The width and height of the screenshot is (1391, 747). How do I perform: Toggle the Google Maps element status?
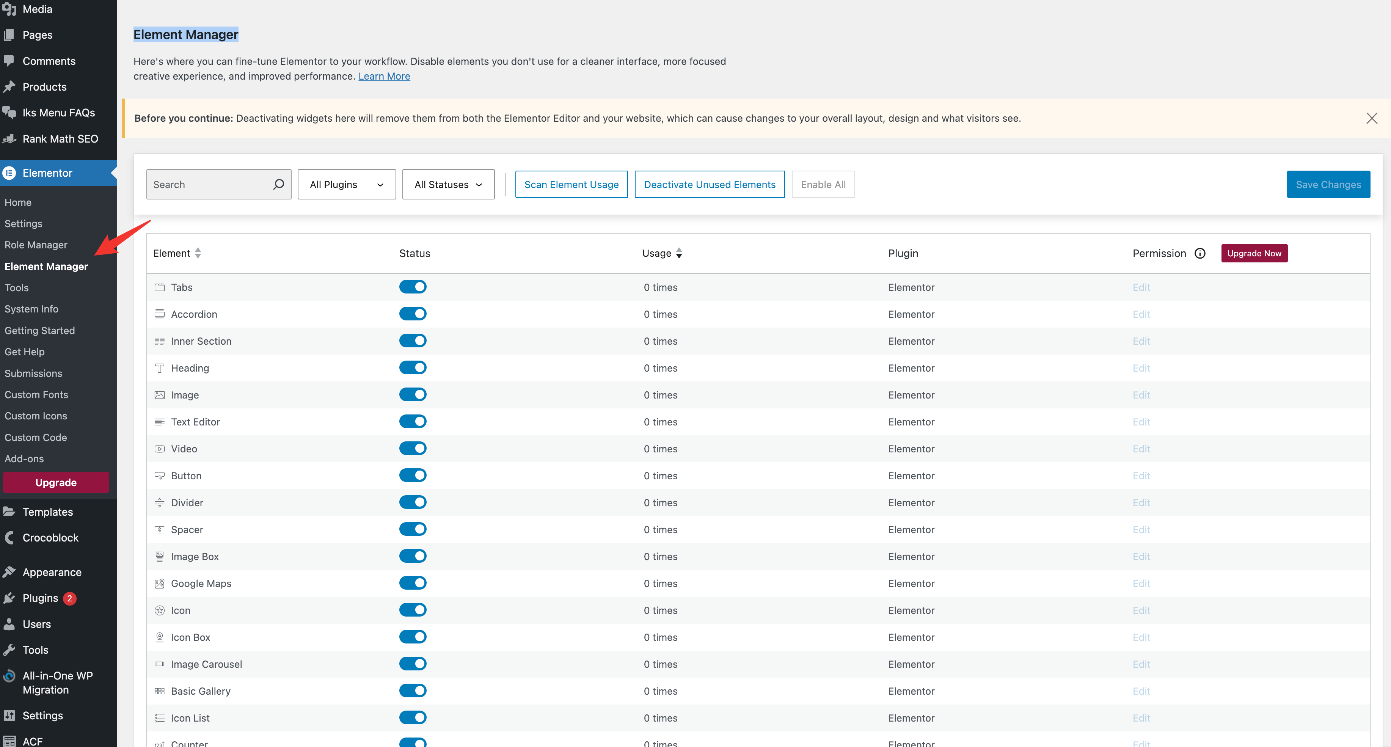coord(413,583)
